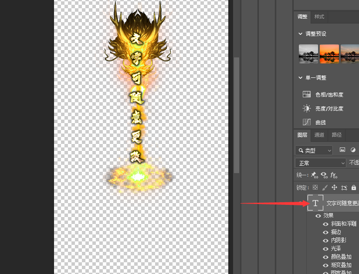Hide the 渐变叠加 effect
This screenshot has height=274, width=359.
pos(325,265)
